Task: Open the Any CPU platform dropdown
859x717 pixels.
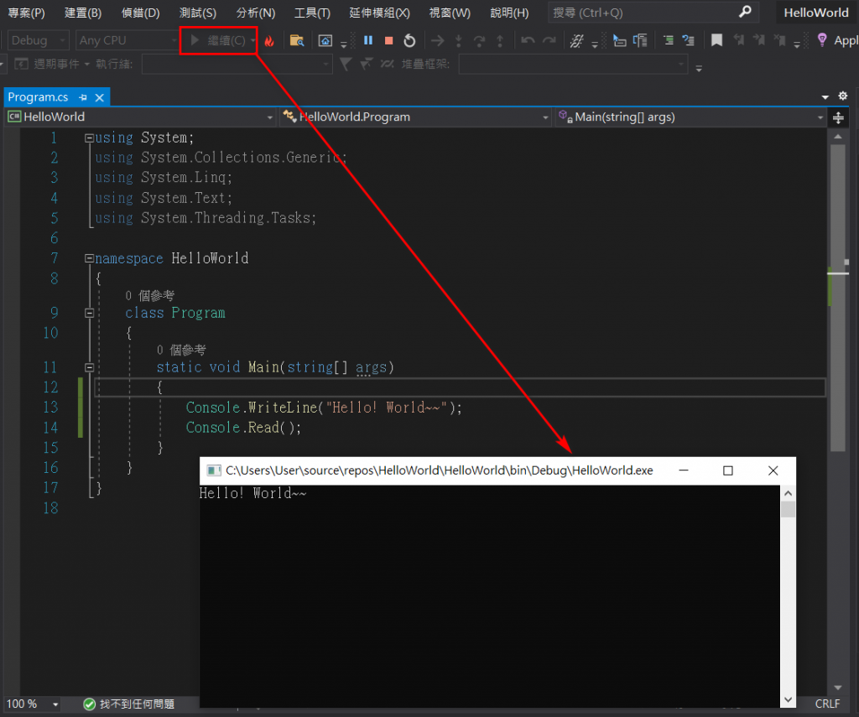Action: (x=128, y=40)
